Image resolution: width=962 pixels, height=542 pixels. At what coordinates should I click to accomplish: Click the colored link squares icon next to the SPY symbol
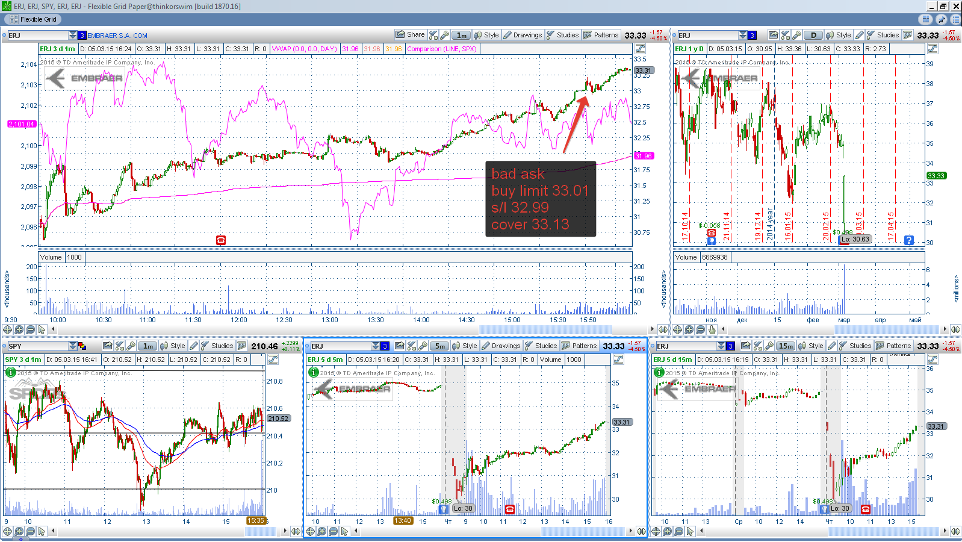[x=82, y=346]
